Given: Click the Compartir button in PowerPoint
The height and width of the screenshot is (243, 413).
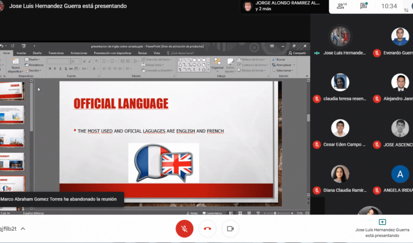Looking at the screenshot, I should pos(297,53).
